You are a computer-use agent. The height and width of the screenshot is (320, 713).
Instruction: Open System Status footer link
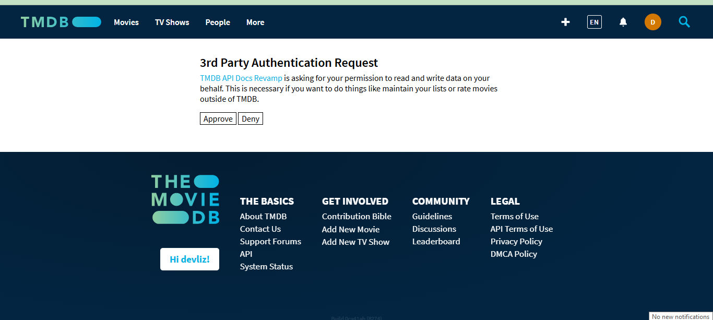point(266,266)
